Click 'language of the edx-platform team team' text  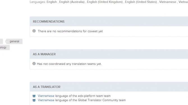(x=83, y=96)
